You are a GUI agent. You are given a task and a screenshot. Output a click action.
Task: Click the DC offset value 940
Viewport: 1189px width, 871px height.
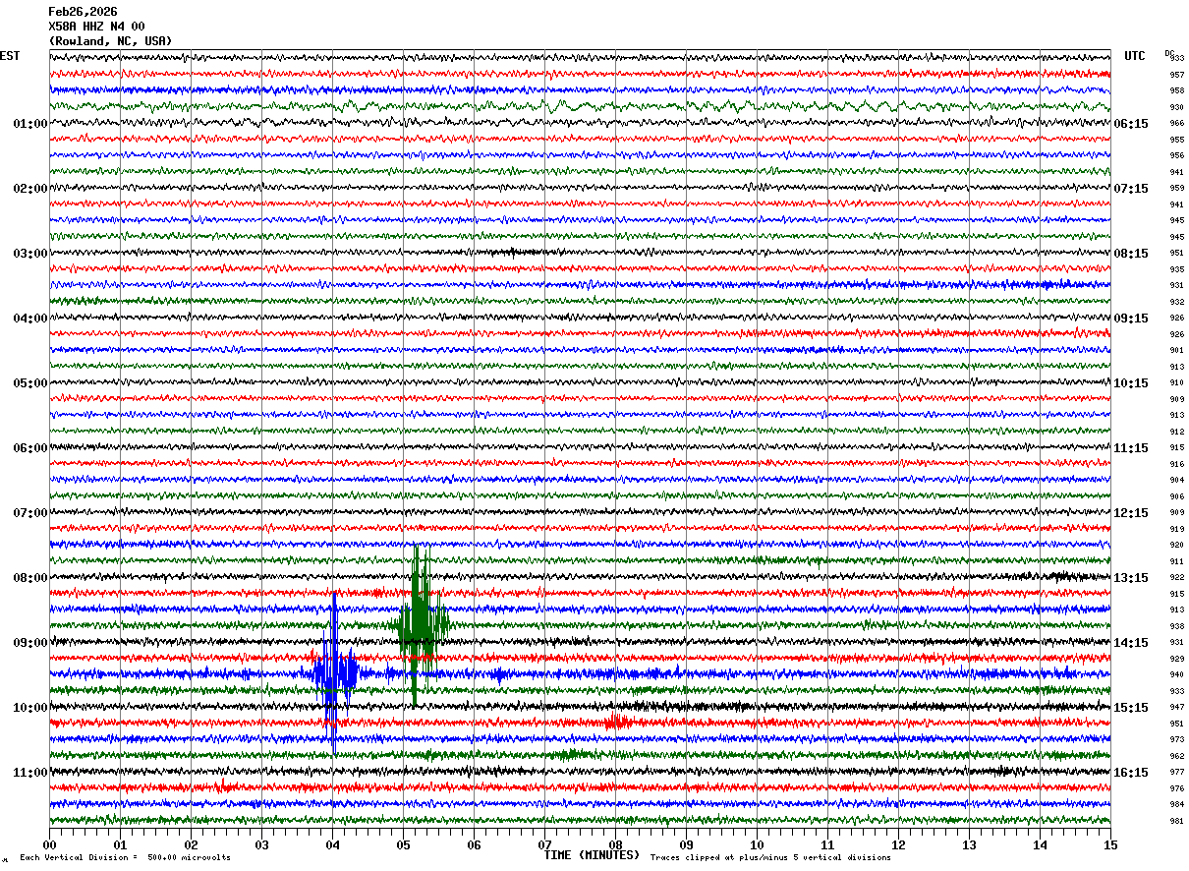1176,674
